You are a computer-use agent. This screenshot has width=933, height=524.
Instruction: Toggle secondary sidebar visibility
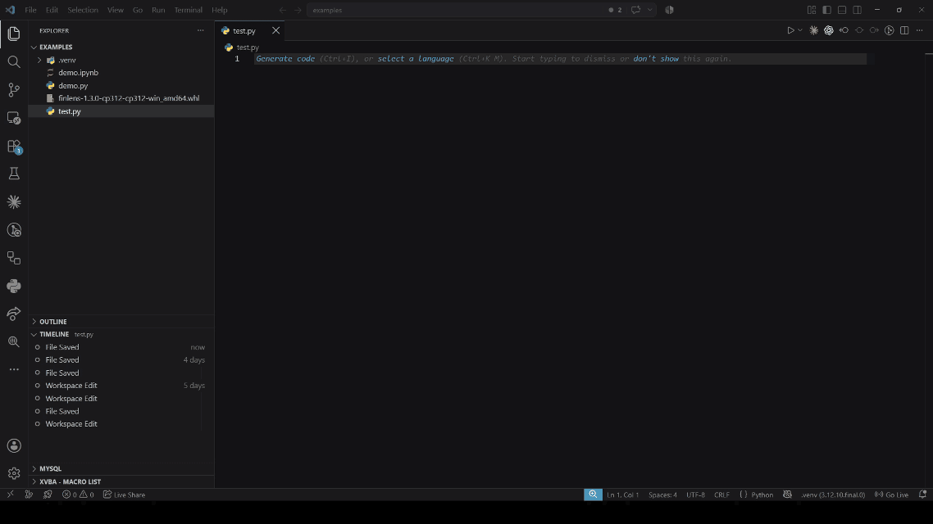[858, 10]
